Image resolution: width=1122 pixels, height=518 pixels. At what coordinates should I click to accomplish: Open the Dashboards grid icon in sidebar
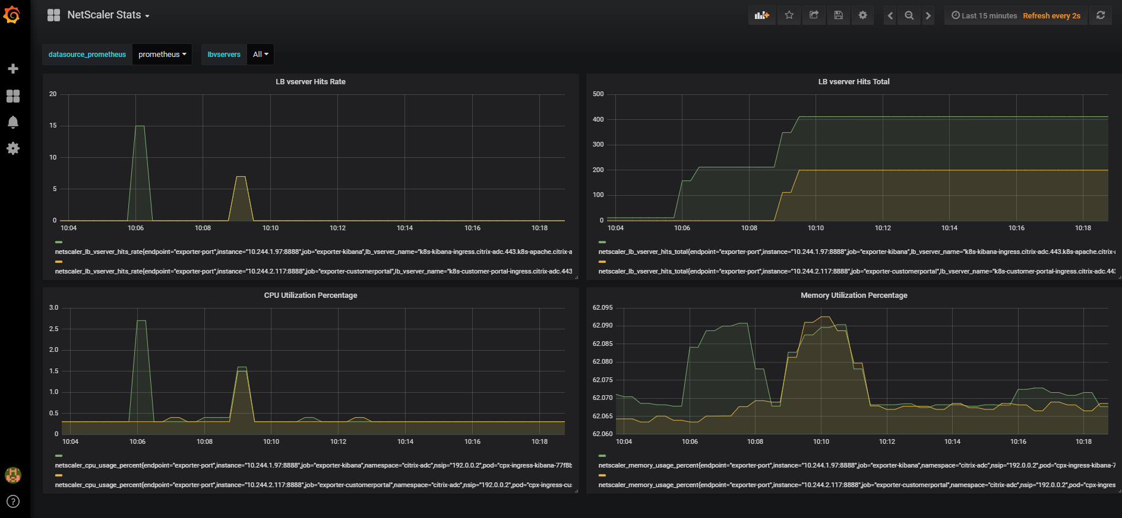coord(13,96)
